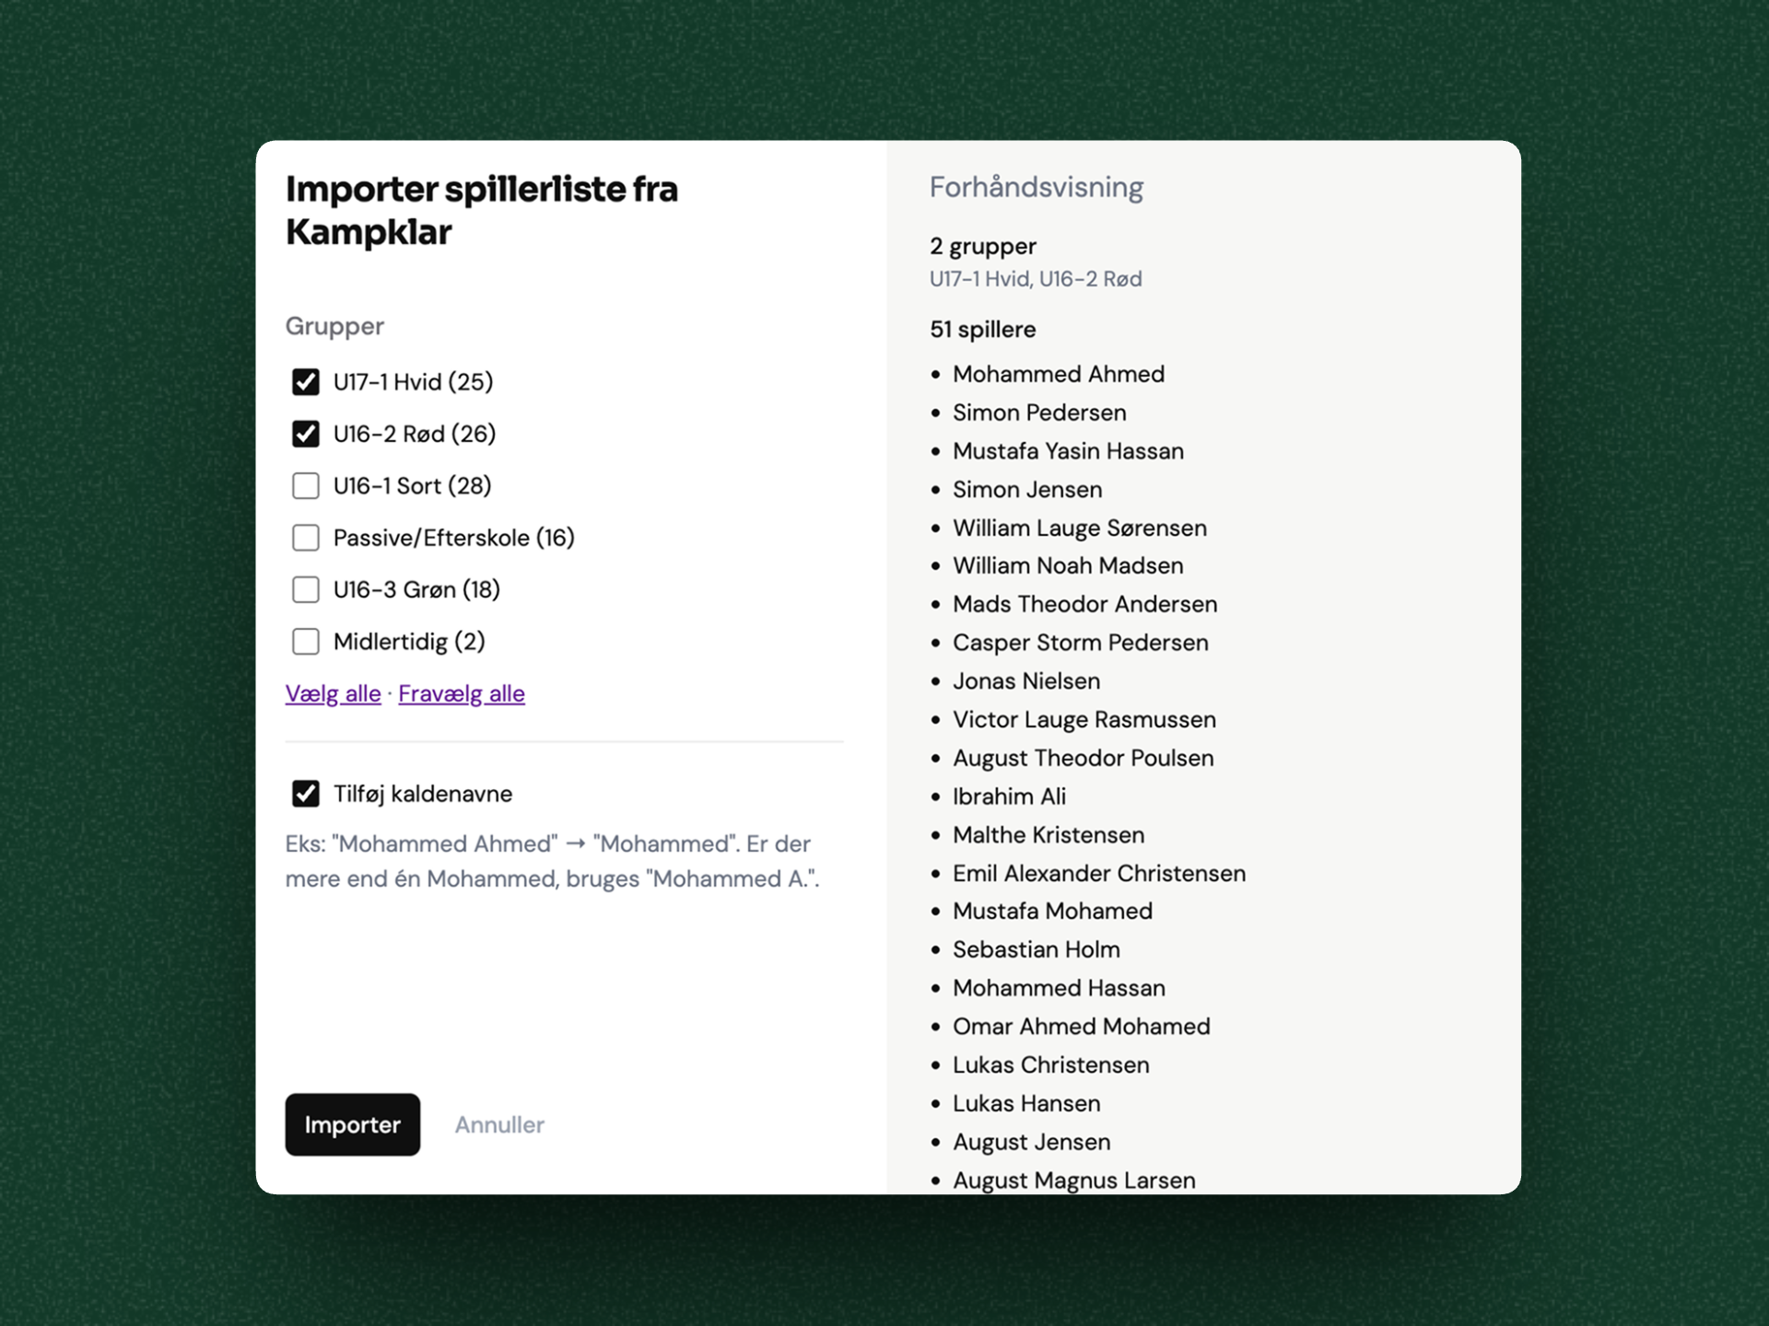Click William Lauge Sørensen in preview
Screen dimensions: 1769x1326
tap(1079, 528)
